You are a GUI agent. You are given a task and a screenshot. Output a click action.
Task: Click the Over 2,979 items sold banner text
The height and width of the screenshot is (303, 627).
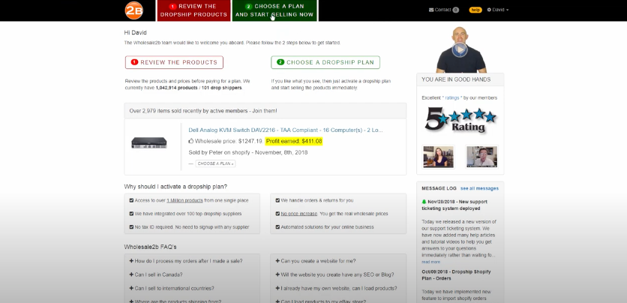(203, 111)
